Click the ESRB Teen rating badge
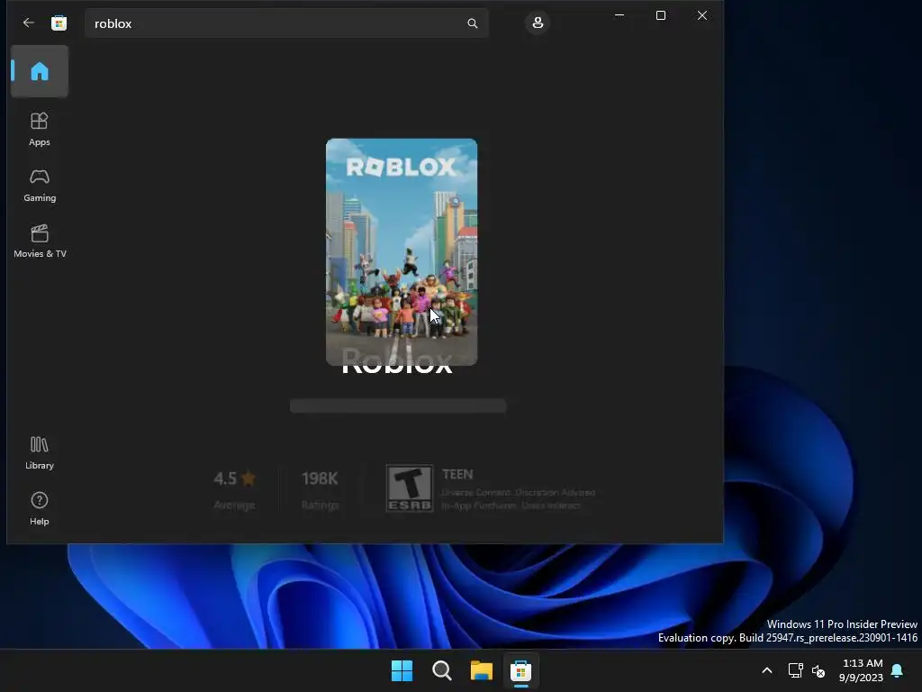Image resolution: width=922 pixels, height=692 pixels. 410,487
